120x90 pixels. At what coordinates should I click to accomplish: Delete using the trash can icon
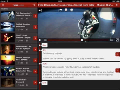coord(71,10)
